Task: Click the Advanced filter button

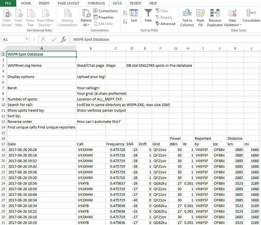Action: (x=165, y=24)
